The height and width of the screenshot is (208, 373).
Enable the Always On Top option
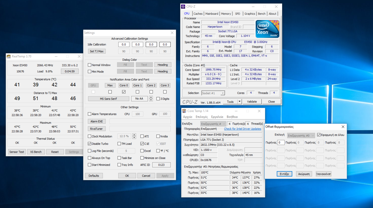tap(90, 158)
